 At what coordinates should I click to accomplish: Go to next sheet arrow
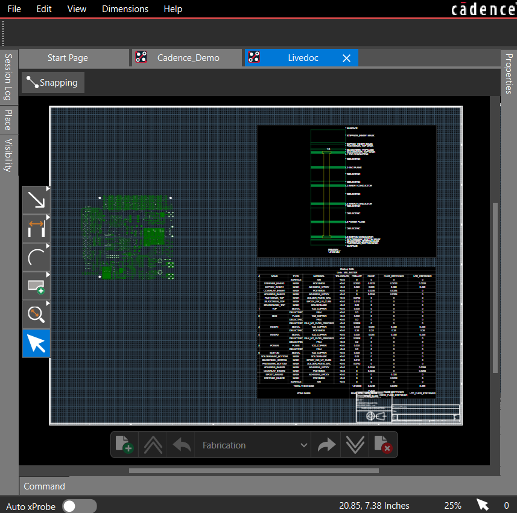point(326,444)
